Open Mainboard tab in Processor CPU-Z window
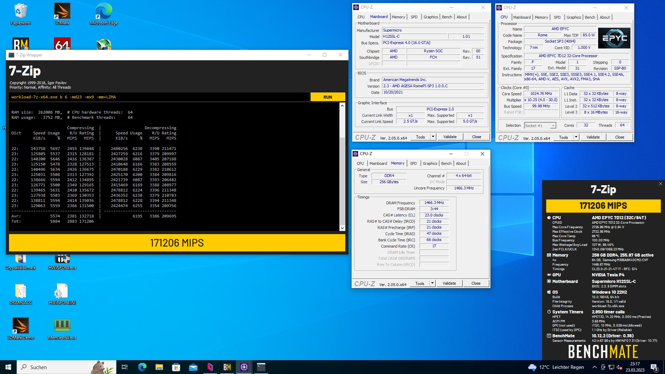The height and width of the screenshot is (374, 665). coord(522,17)
